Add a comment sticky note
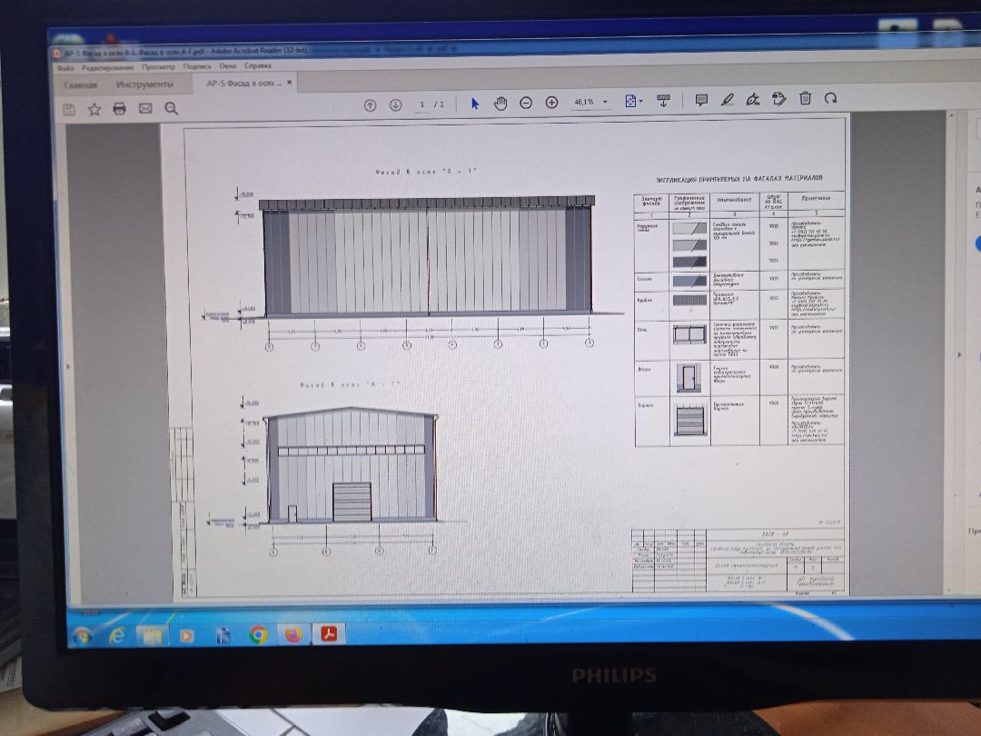This screenshot has width=981, height=736. coord(701,100)
